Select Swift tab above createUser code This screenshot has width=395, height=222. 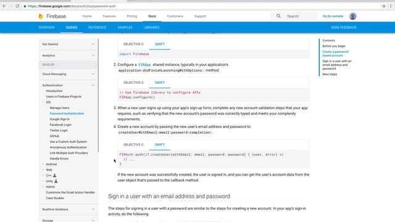point(160,145)
